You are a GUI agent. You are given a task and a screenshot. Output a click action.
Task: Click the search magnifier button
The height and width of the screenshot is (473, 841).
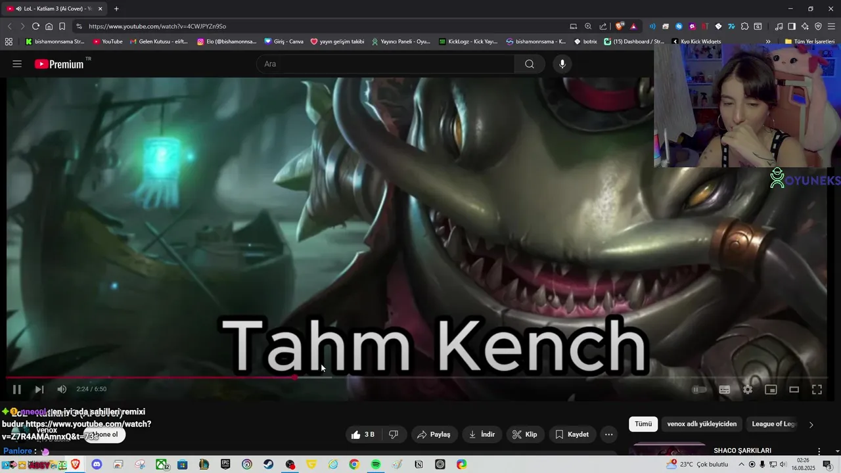point(530,64)
